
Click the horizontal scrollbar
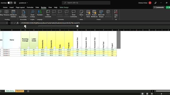pos(163,91)
